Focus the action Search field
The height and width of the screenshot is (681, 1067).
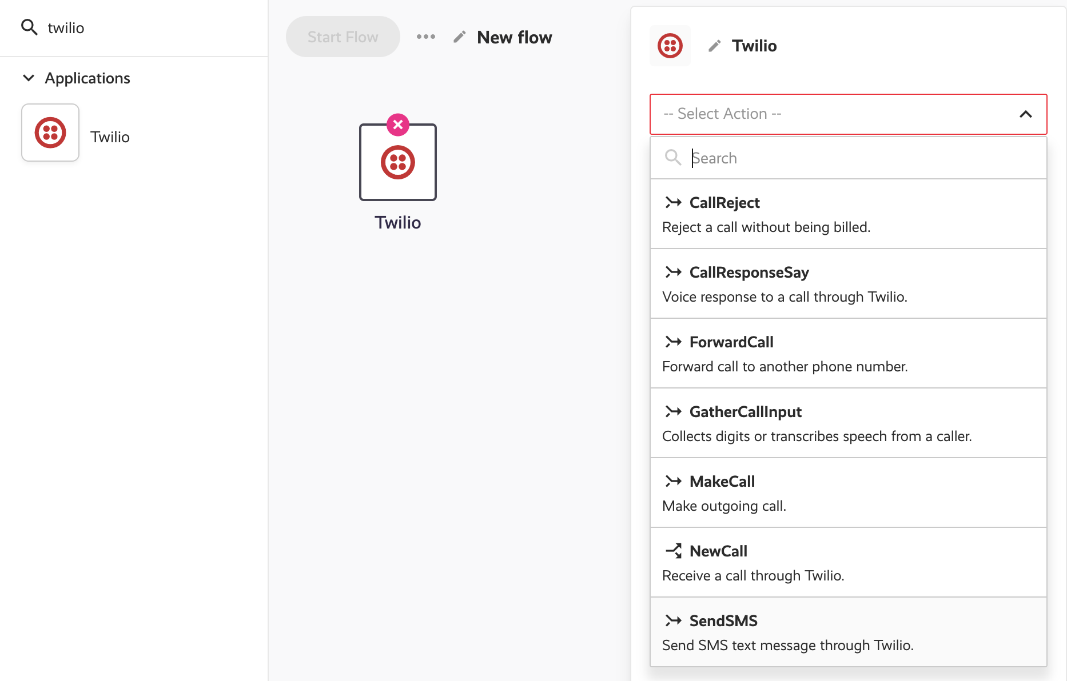coord(858,158)
